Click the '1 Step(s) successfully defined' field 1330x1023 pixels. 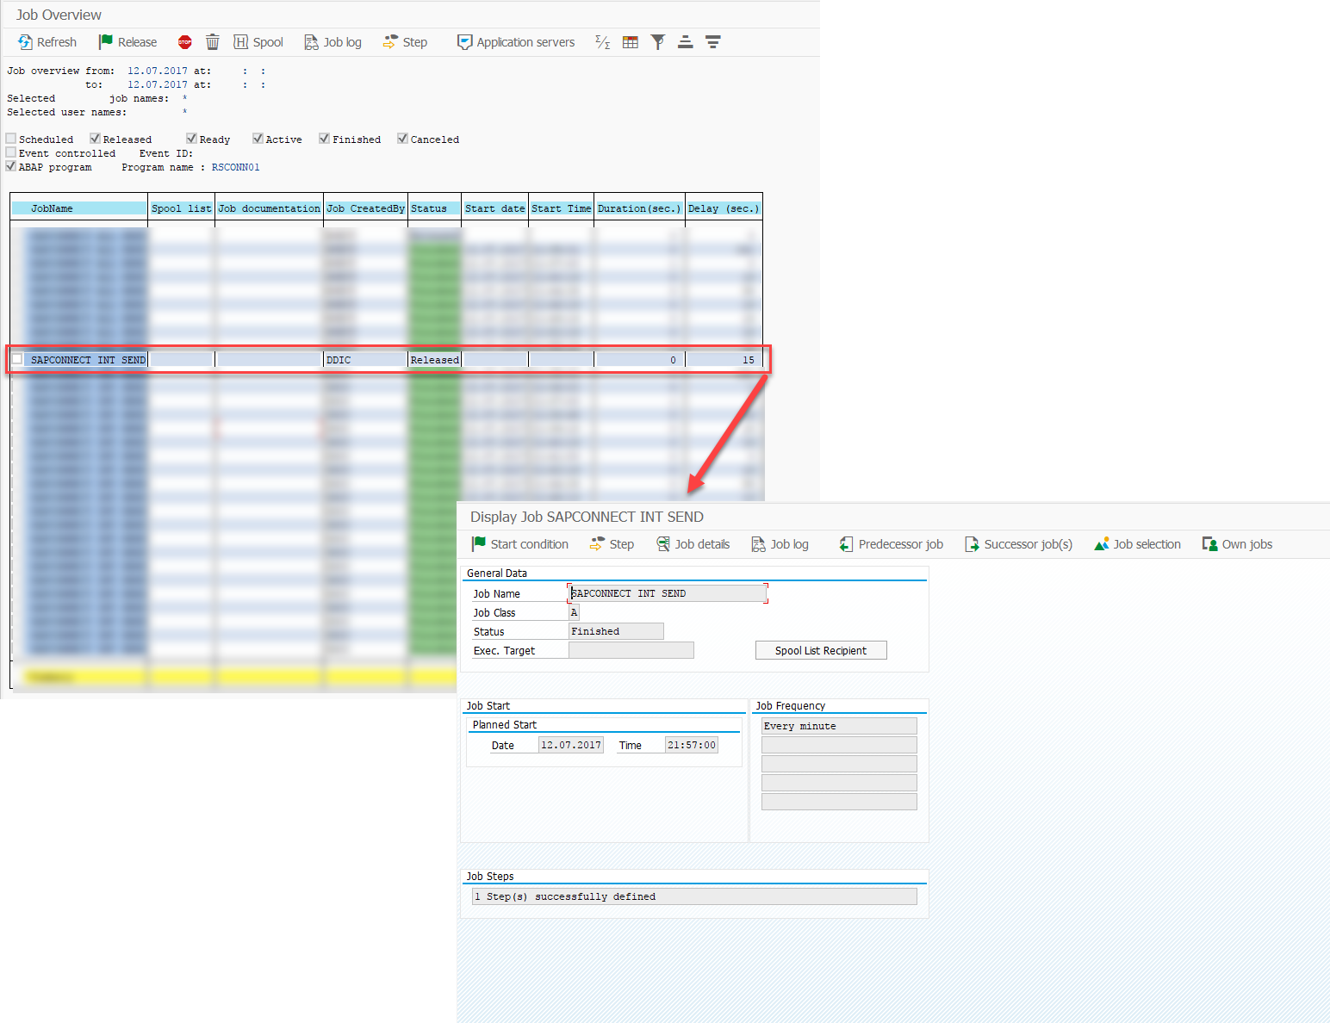click(694, 896)
